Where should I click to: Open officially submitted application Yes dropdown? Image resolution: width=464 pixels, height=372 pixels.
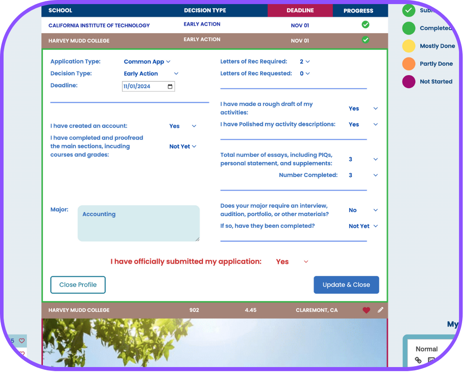point(292,262)
